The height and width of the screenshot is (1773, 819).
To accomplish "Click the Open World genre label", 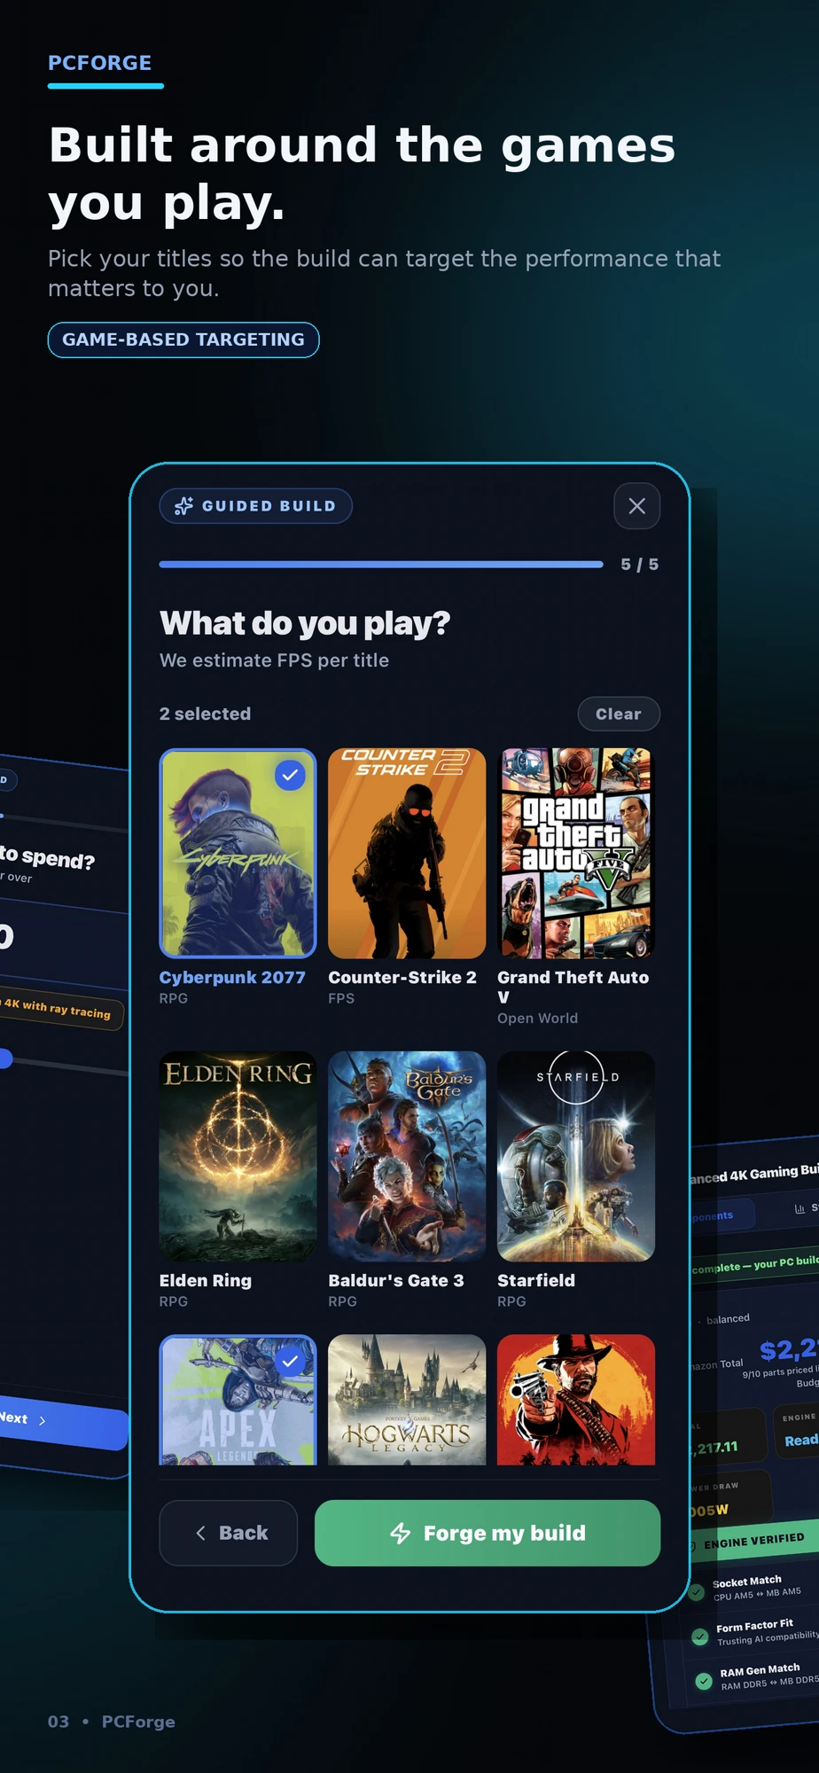I will pos(537,1019).
